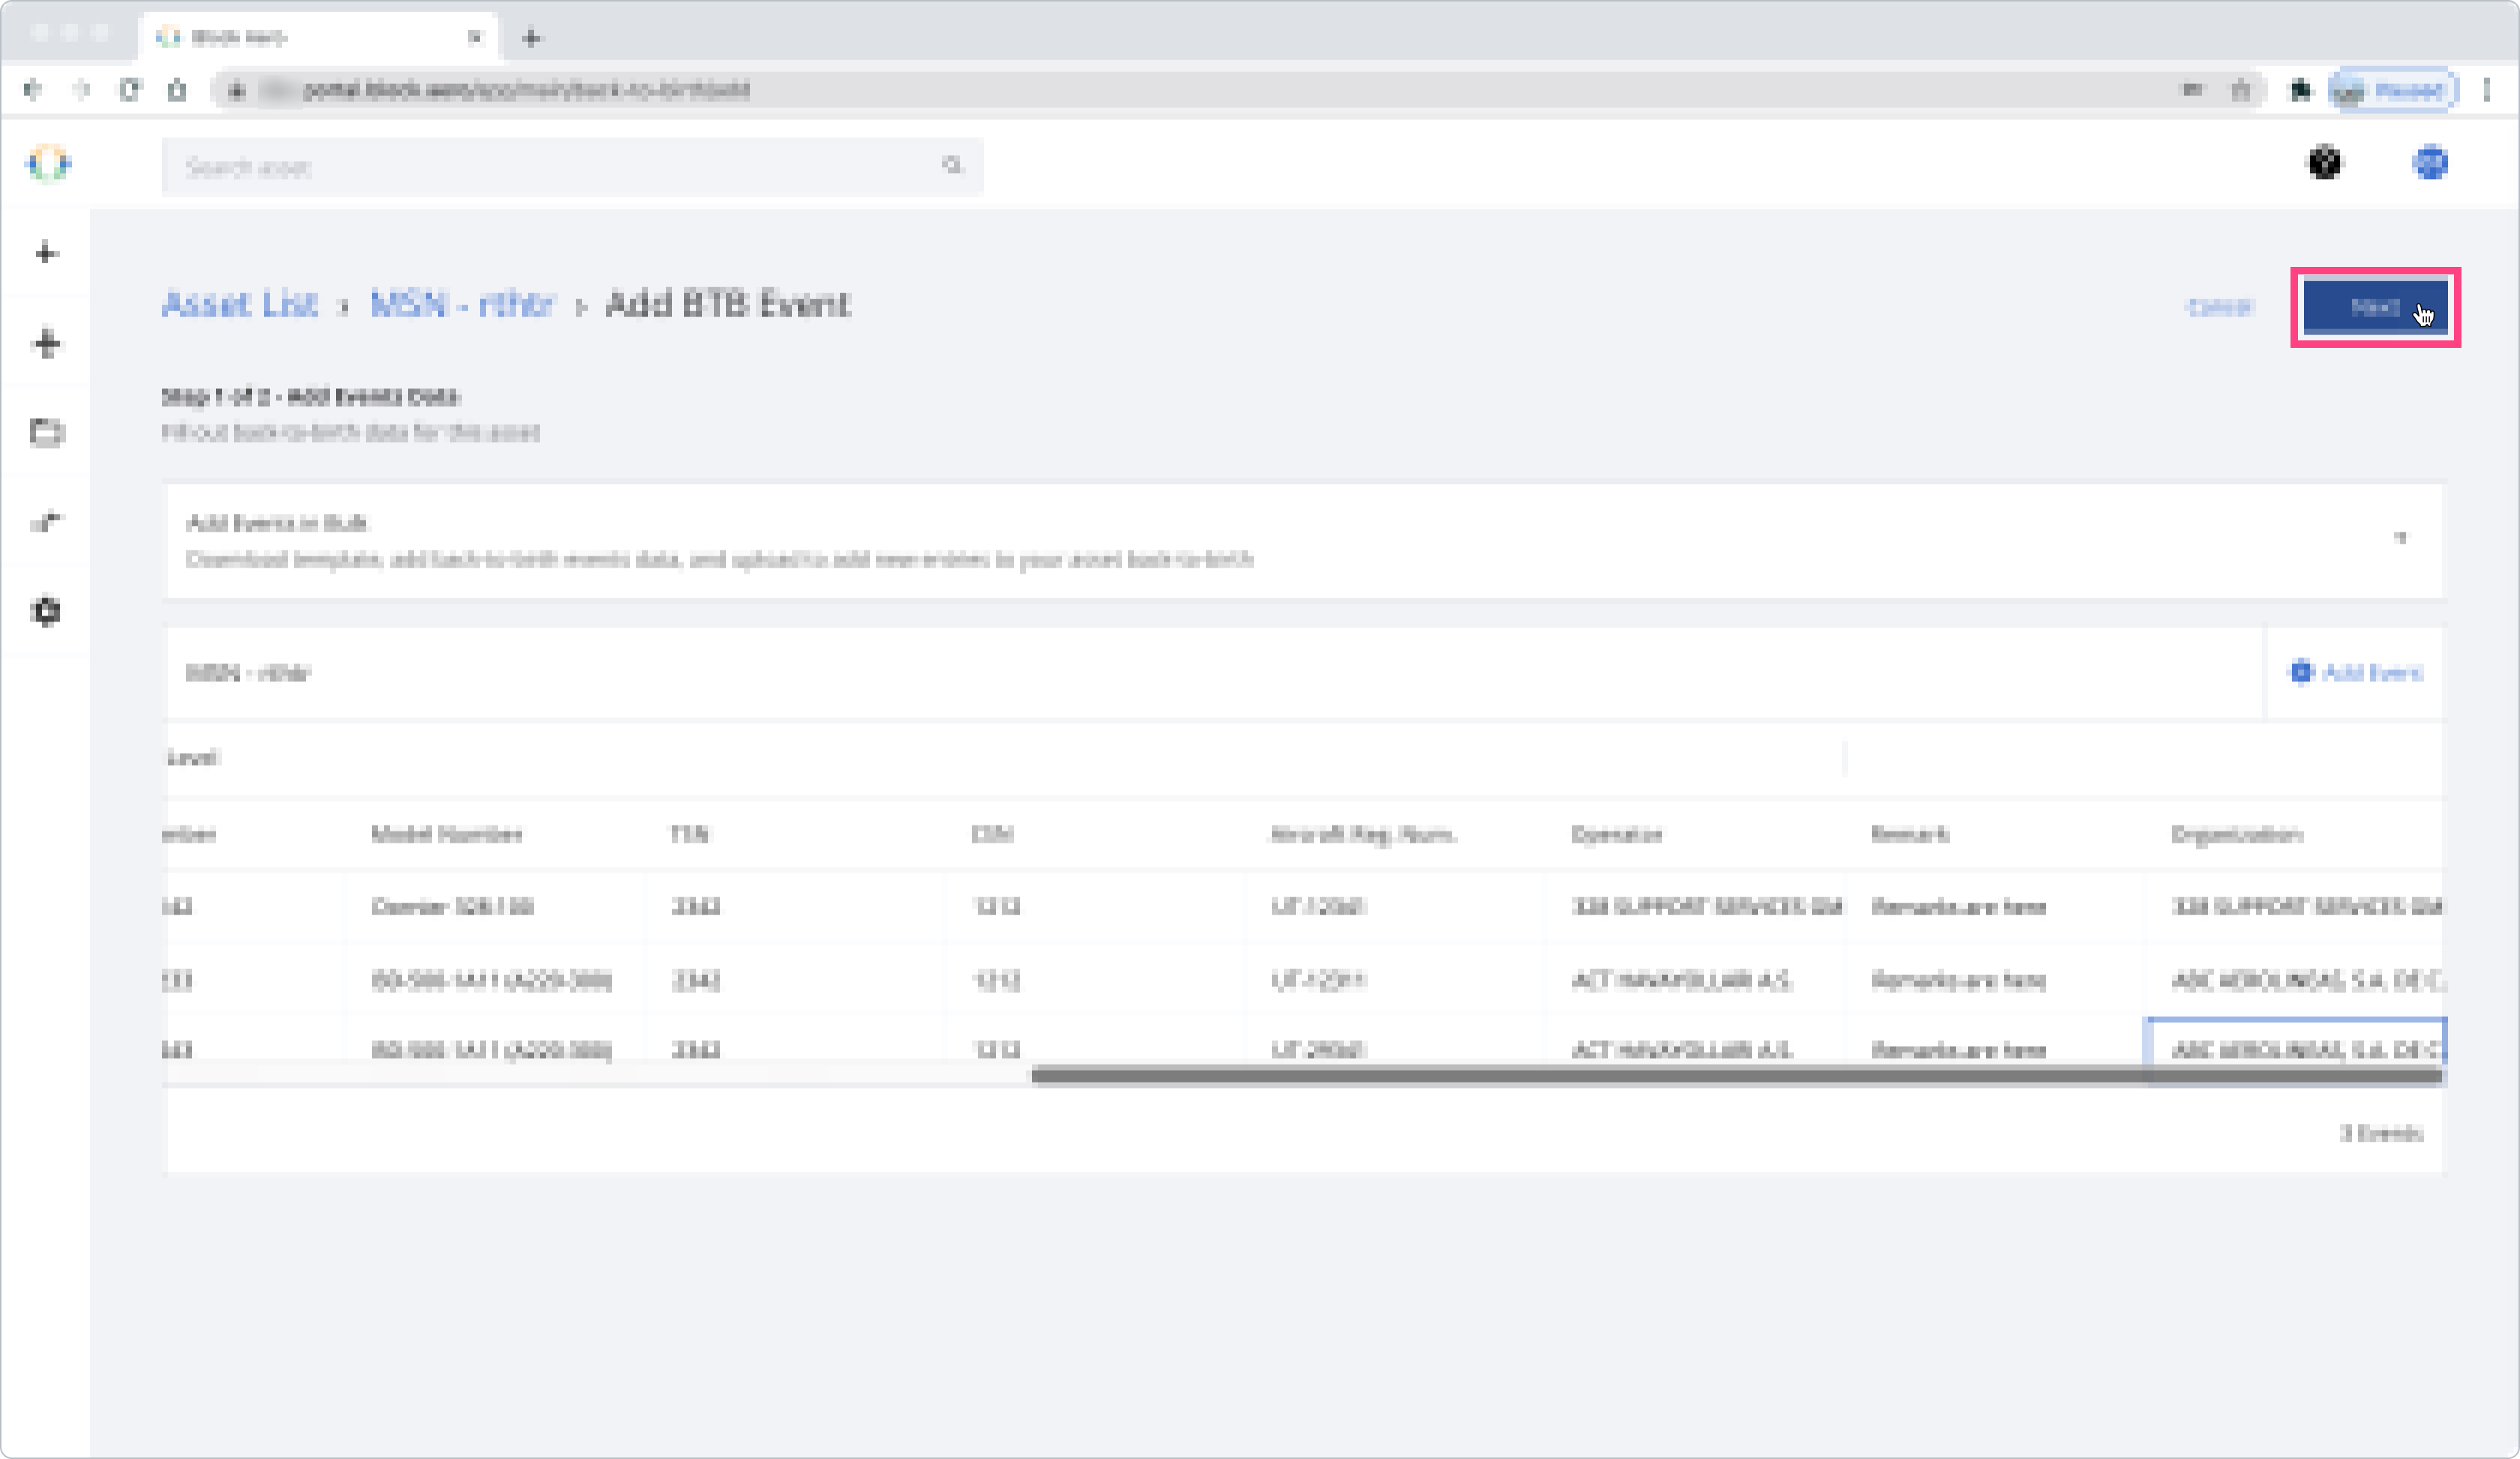Open the aircraft assets sidebar icon
The height and width of the screenshot is (1459, 2520).
pos(46,343)
